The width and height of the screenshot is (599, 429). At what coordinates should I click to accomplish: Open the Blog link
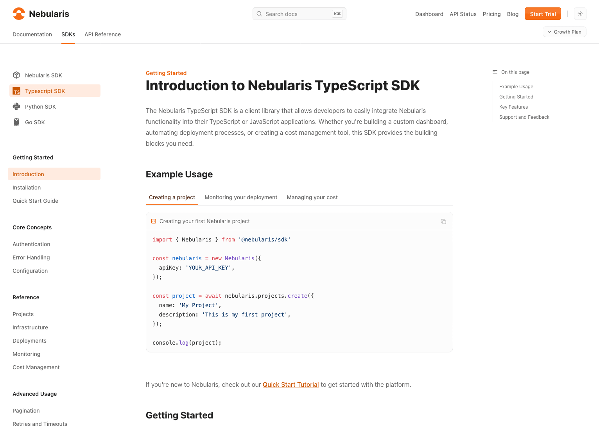click(513, 14)
